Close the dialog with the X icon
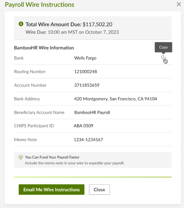The width and height of the screenshot is (184, 208). (x=179, y=4)
